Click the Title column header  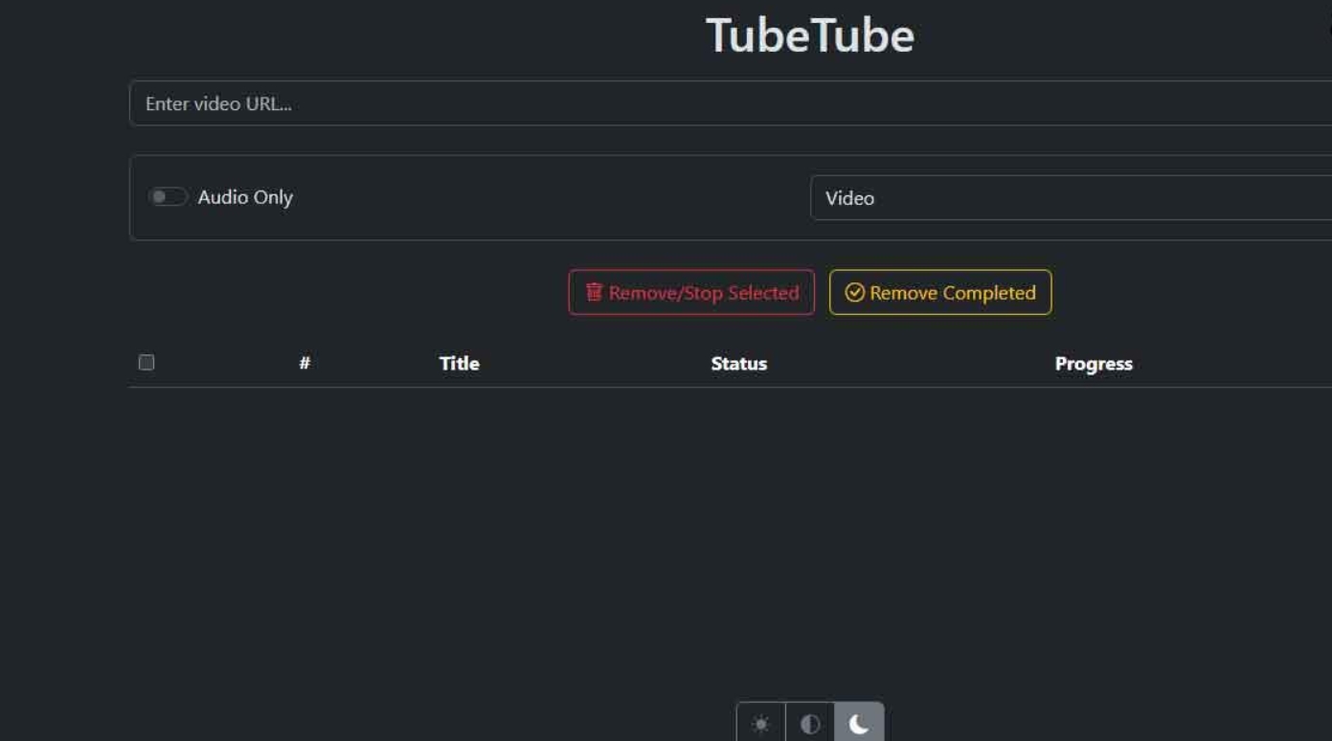pos(460,363)
